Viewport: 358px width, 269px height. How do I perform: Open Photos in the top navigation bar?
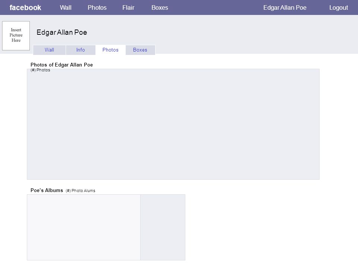coord(97,7)
